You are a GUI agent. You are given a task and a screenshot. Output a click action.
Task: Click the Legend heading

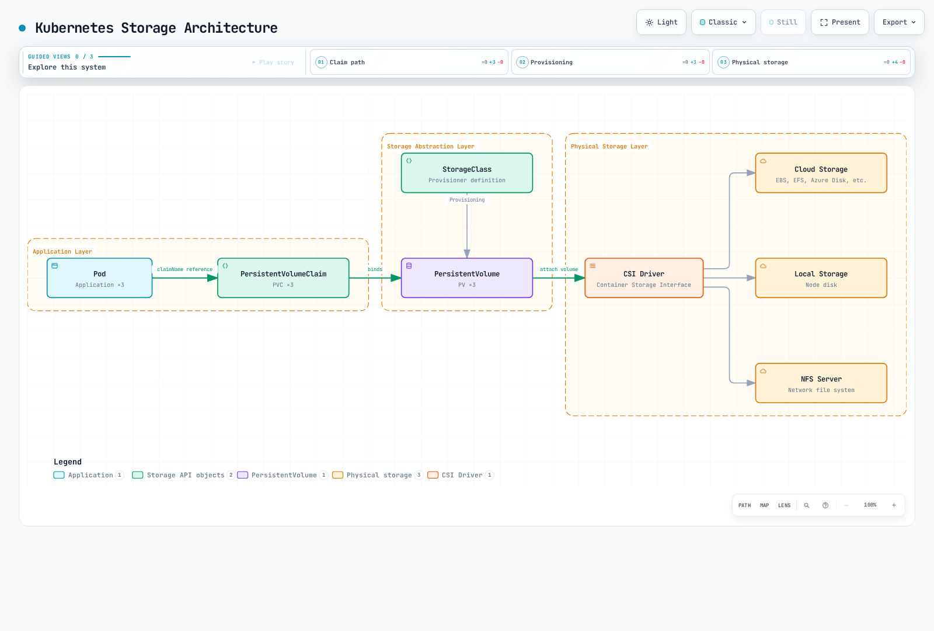pos(68,462)
